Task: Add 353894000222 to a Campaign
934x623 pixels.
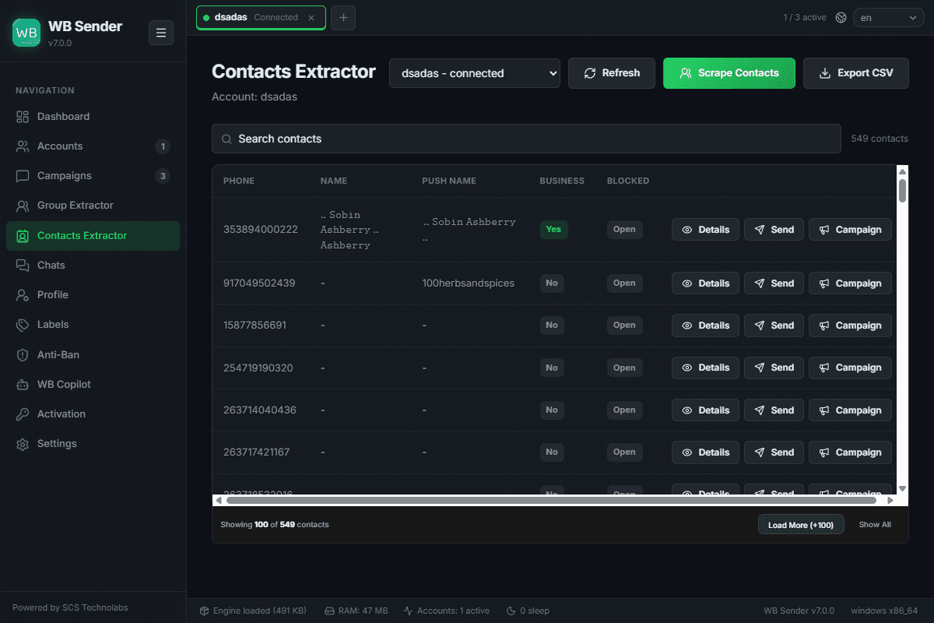Action: (850, 230)
